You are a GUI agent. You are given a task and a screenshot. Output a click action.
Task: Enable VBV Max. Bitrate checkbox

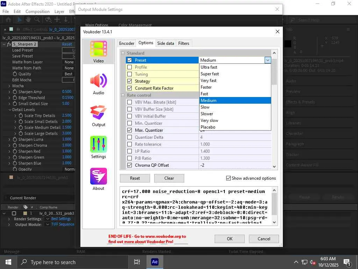[x=129, y=102]
